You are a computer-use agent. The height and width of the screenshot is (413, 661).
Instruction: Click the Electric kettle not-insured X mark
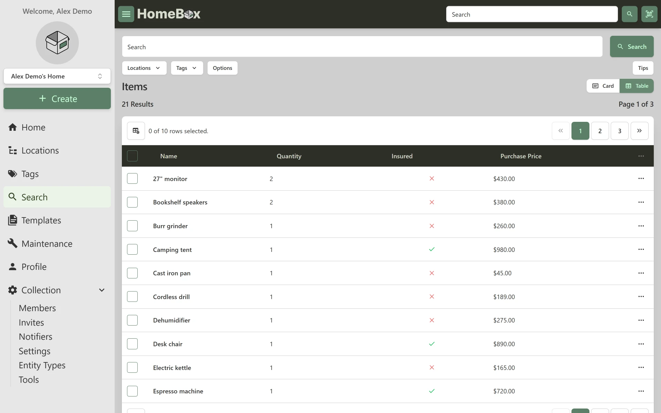(x=432, y=367)
